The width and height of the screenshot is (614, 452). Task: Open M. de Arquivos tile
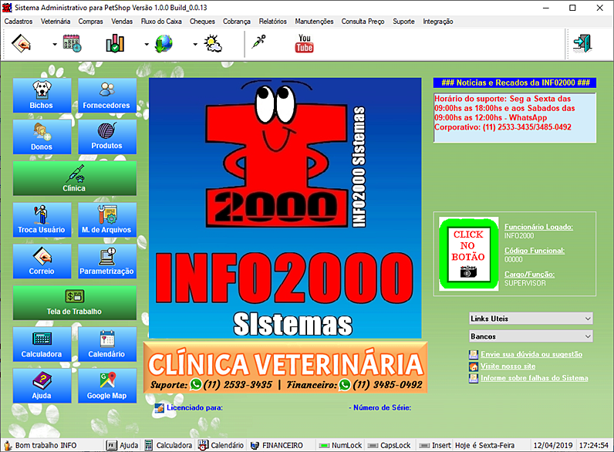click(x=107, y=220)
